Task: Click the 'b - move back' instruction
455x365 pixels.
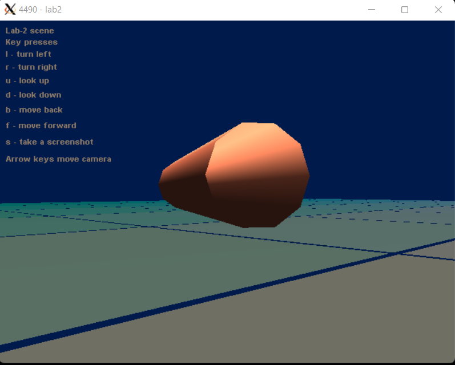Action: click(x=34, y=110)
